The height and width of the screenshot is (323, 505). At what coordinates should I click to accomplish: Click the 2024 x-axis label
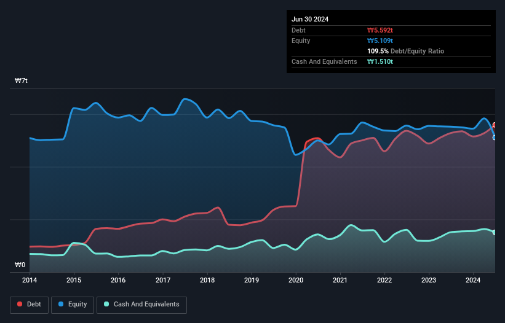coord(473,280)
